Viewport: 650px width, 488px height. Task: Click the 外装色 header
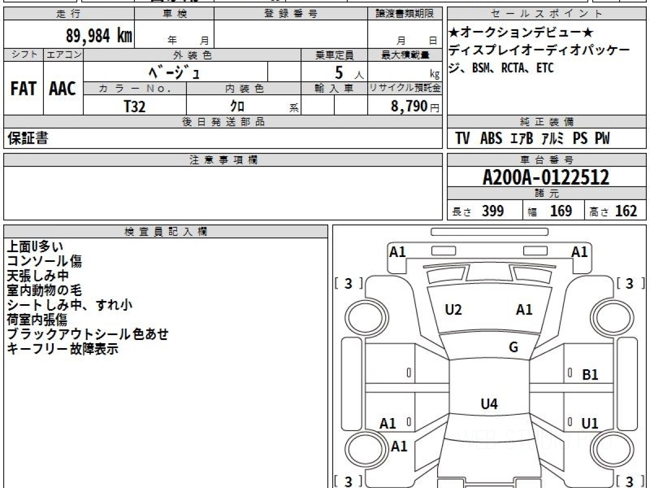[192, 55]
